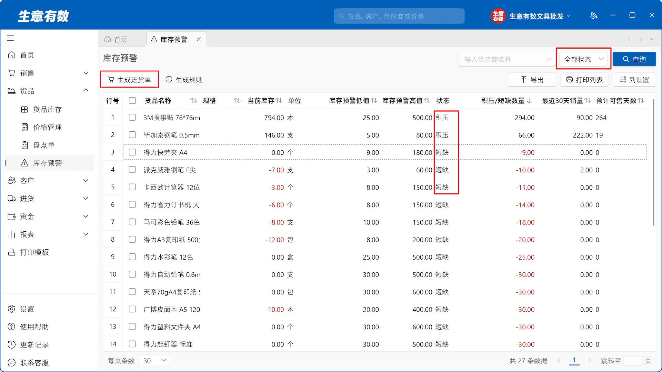Sort by 最近30天销量 column arrows
The height and width of the screenshot is (372, 662).
pyautogui.click(x=588, y=100)
